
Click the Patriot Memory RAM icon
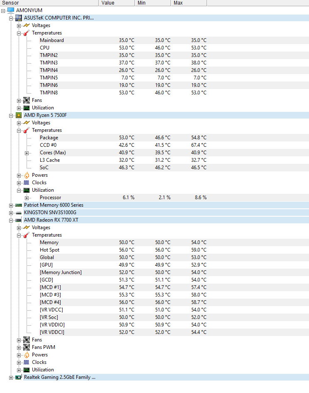pos(19,205)
